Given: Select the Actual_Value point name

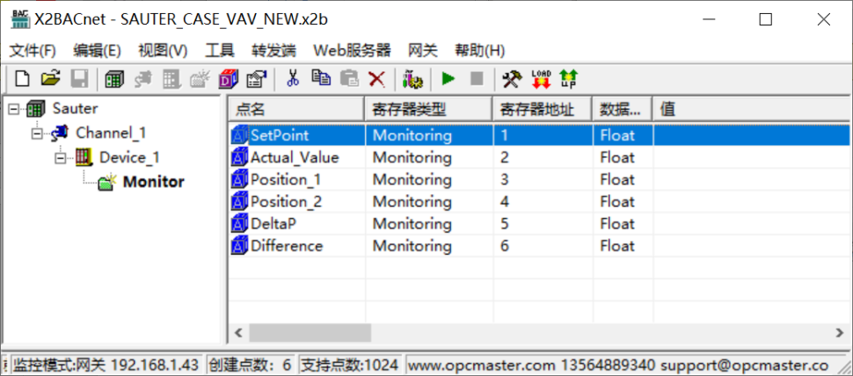Looking at the screenshot, I should [295, 157].
